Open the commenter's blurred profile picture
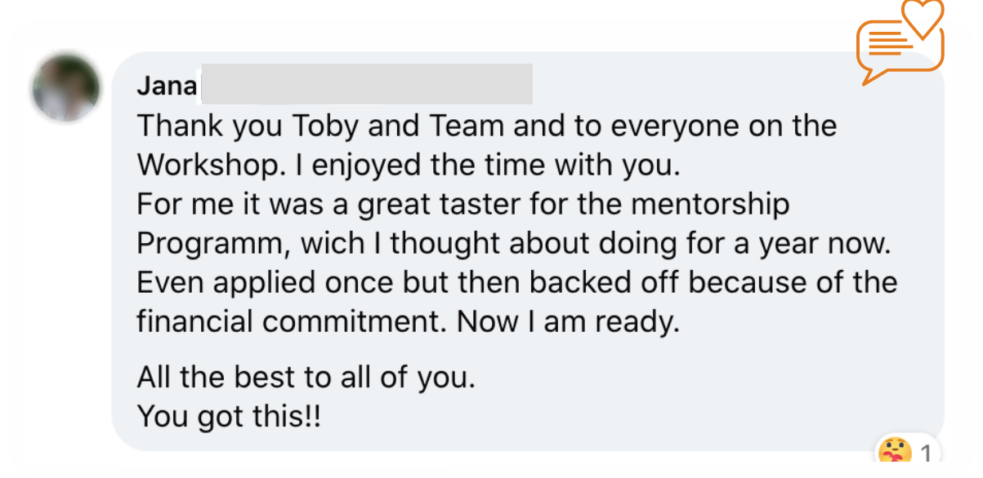 tap(65, 88)
